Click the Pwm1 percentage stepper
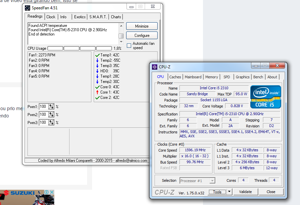The height and width of the screenshot is (205, 300). (x=51, y=106)
